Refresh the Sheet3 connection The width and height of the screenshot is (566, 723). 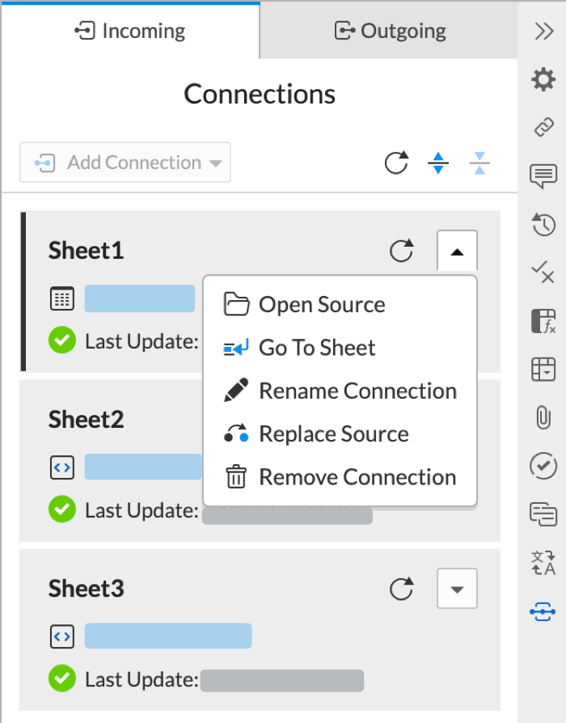click(x=403, y=589)
